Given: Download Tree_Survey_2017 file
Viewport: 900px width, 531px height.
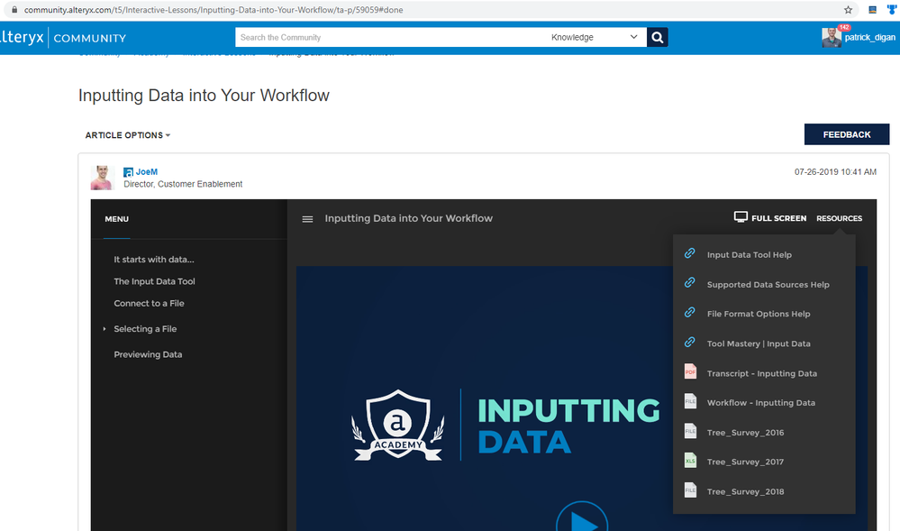Looking at the screenshot, I should (x=745, y=462).
